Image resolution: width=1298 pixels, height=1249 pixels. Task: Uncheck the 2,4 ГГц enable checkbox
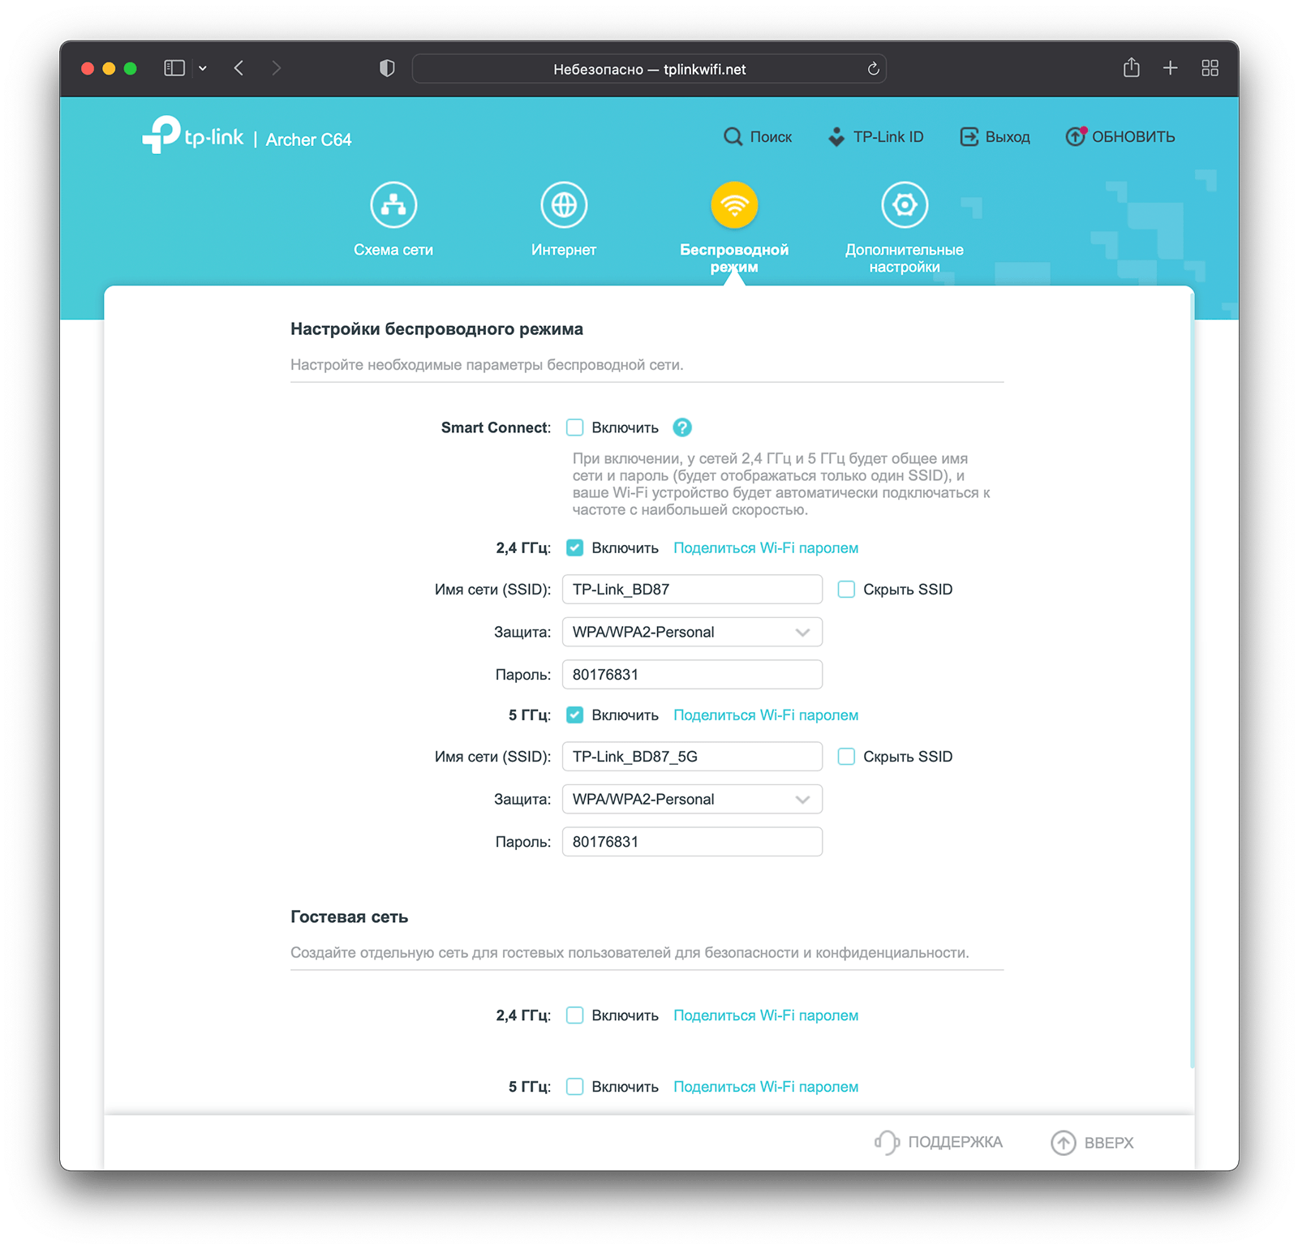pos(574,548)
